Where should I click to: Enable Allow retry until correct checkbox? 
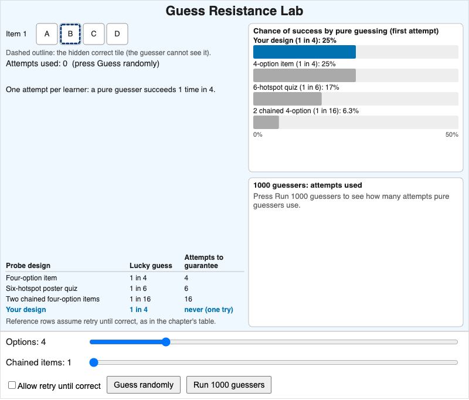click(x=12, y=385)
